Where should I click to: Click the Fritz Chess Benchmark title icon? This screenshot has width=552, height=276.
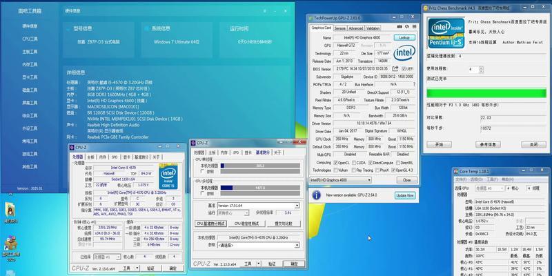425,8
